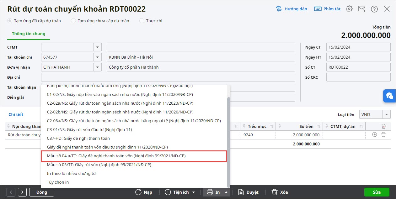
Task: Close the voucher window with X
Action: [387, 9]
